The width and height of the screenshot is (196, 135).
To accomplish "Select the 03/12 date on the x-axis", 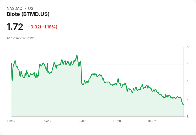I will 11,121.
